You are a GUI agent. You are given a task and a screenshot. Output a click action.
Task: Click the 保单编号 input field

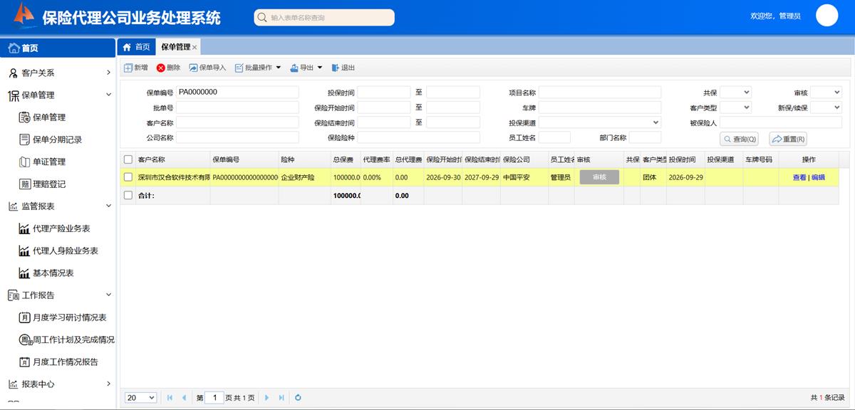237,93
